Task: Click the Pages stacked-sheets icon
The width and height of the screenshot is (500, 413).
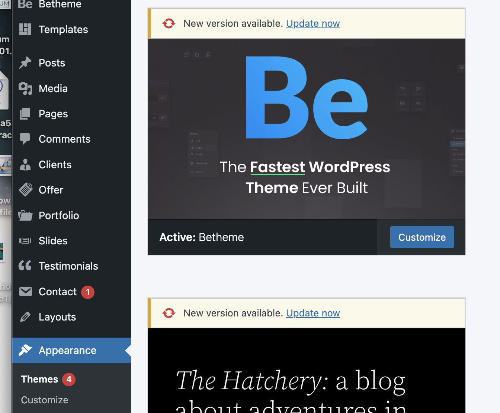Action: pyautogui.click(x=25, y=114)
